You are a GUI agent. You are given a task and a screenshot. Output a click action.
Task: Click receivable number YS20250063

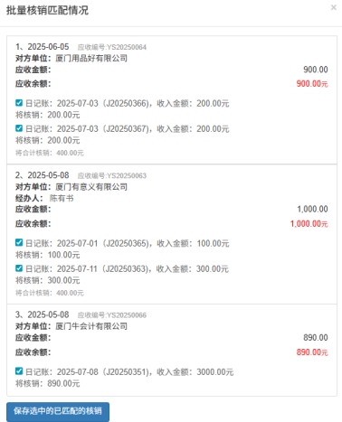pos(112,175)
